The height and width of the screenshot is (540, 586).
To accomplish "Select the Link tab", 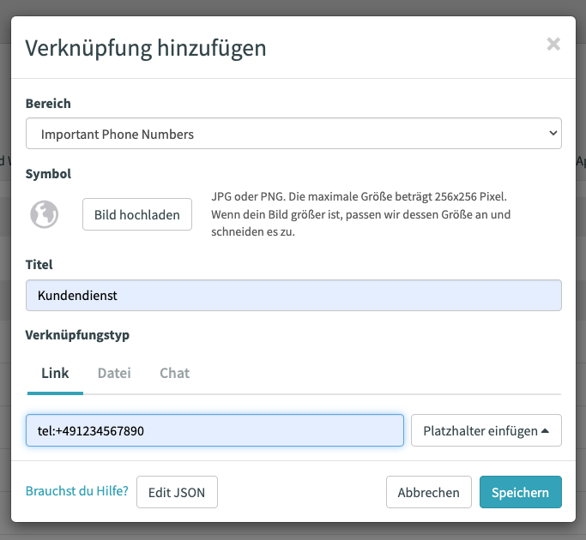I will [55, 373].
